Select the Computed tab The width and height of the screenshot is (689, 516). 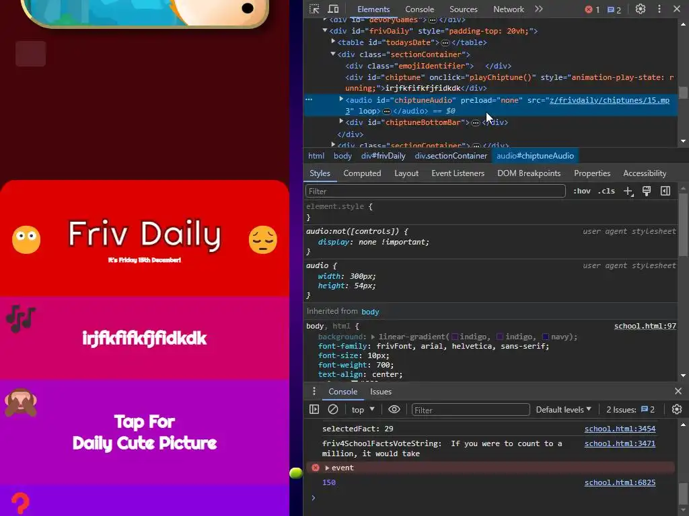point(362,173)
